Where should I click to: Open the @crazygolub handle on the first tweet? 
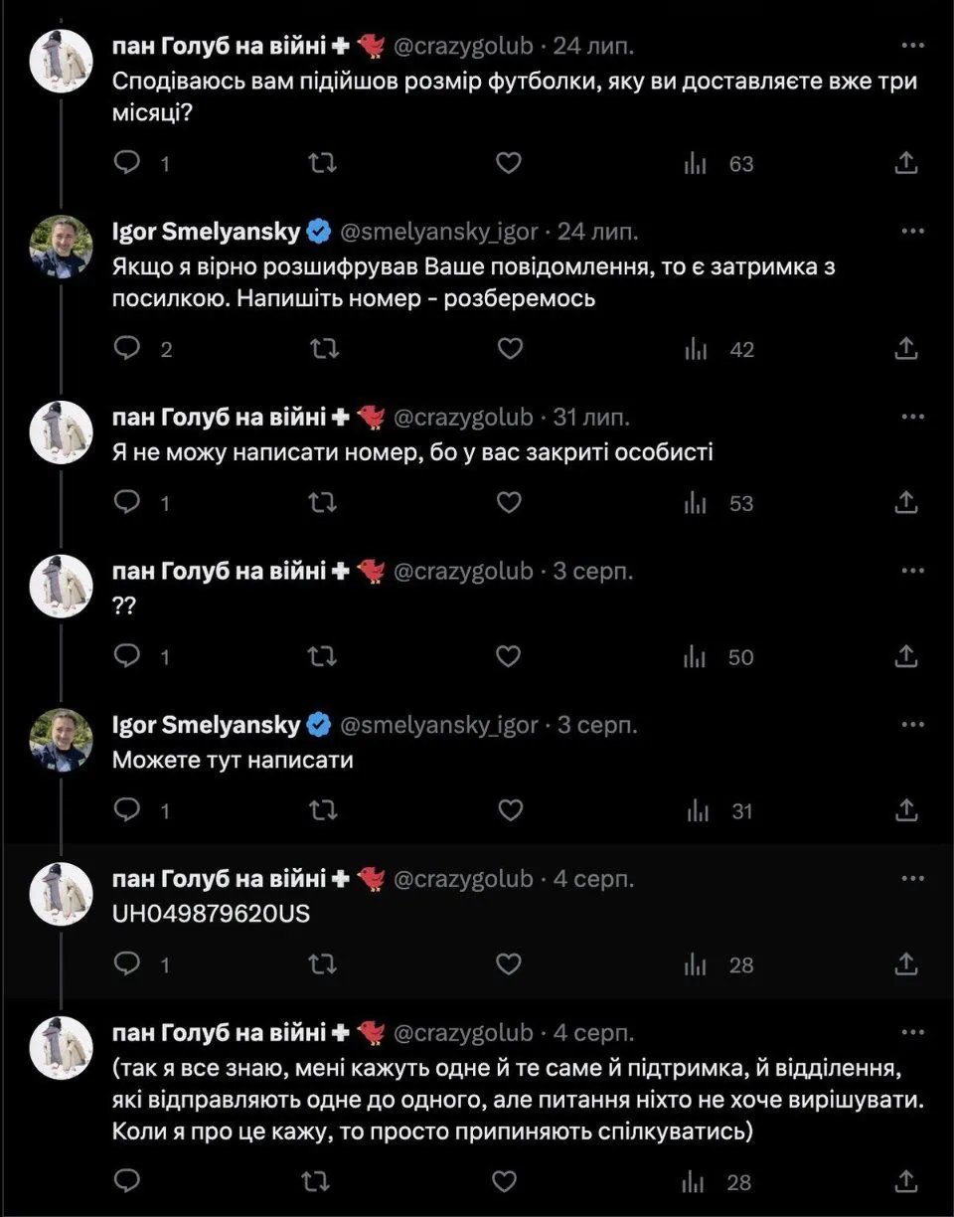coord(464,46)
